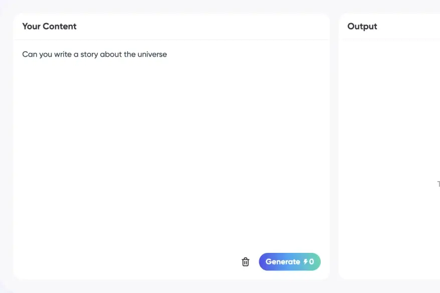Click the Output panel header
Image resolution: width=440 pixels, height=293 pixels.
pyautogui.click(x=362, y=26)
